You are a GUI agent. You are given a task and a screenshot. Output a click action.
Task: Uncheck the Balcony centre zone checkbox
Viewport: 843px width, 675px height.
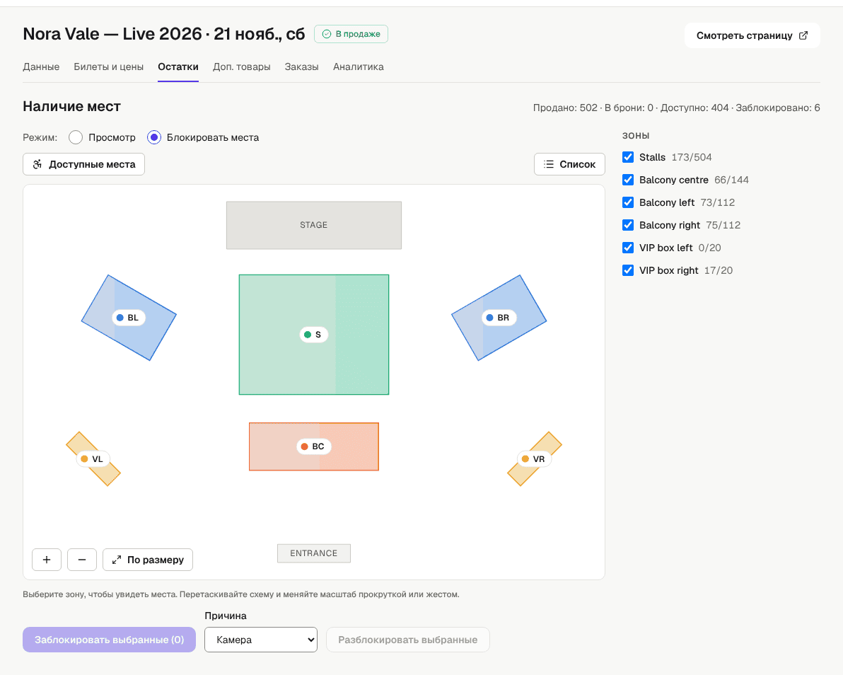[x=628, y=180]
